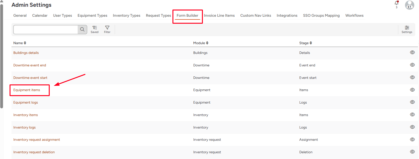Switch to the Workflows tab

354,15
